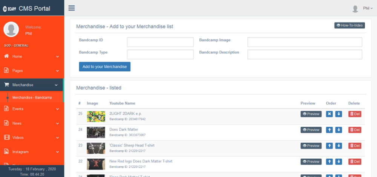Delete the Does Dark Matter item

coord(355,130)
